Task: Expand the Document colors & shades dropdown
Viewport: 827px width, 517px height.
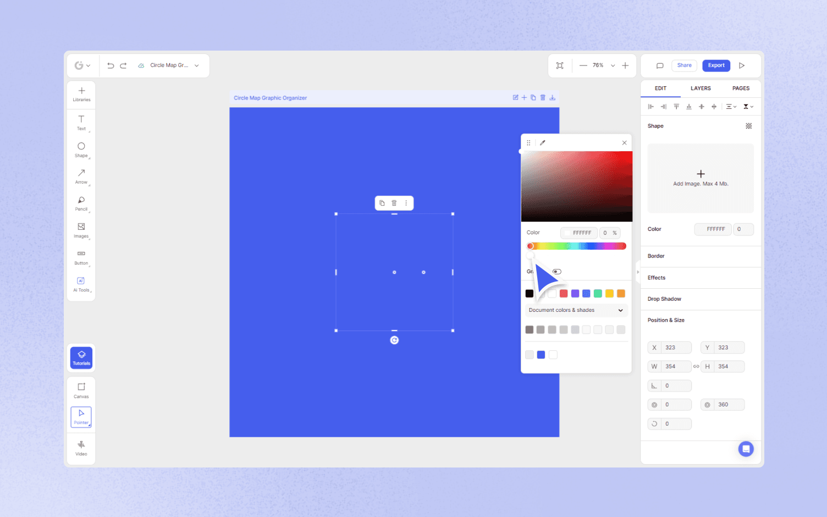Action: tap(576, 310)
